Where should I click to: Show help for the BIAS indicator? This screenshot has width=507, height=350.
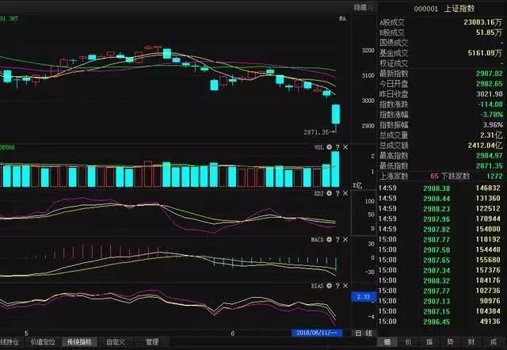337,286
